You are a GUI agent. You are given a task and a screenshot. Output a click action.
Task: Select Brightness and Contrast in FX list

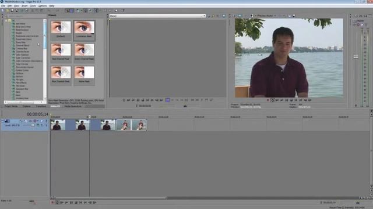[27, 36]
